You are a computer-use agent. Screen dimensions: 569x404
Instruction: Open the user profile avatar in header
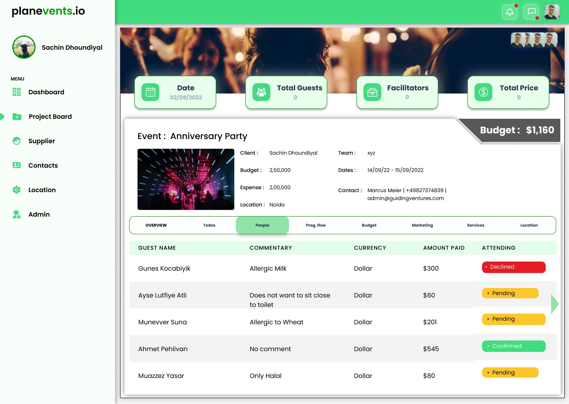tap(552, 12)
